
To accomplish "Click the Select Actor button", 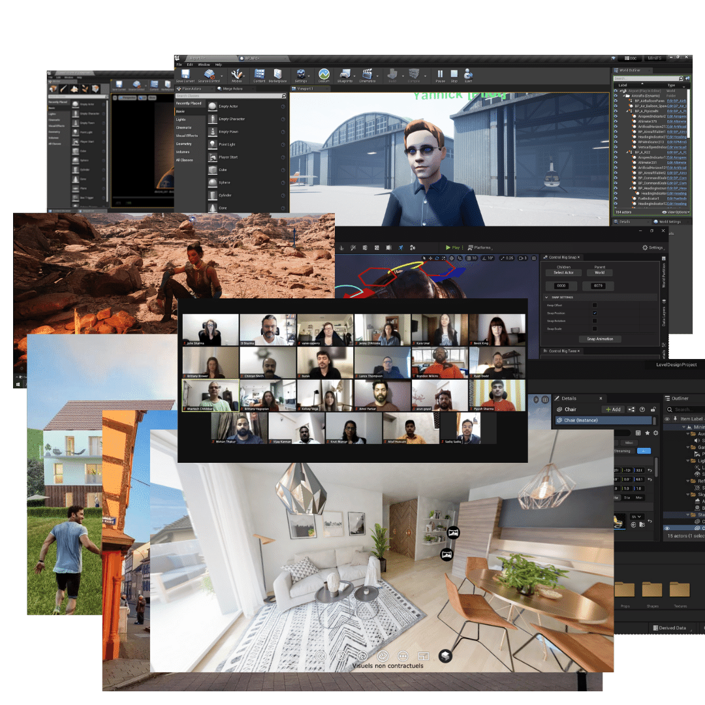I will pos(563,272).
